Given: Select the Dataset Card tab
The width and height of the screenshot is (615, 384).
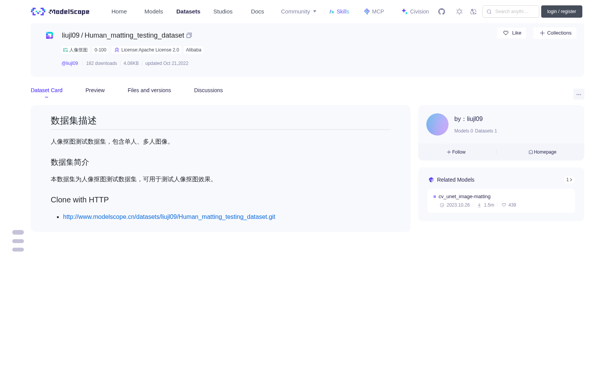Looking at the screenshot, I should tap(47, 90).
